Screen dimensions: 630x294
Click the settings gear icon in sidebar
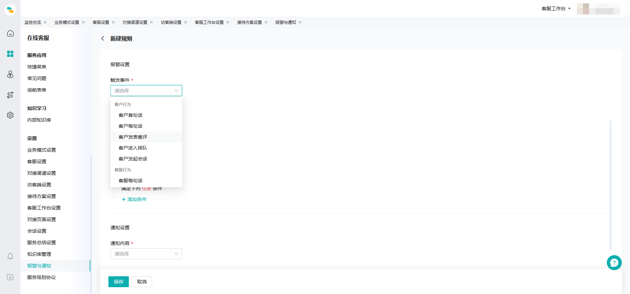pos(10,115)
